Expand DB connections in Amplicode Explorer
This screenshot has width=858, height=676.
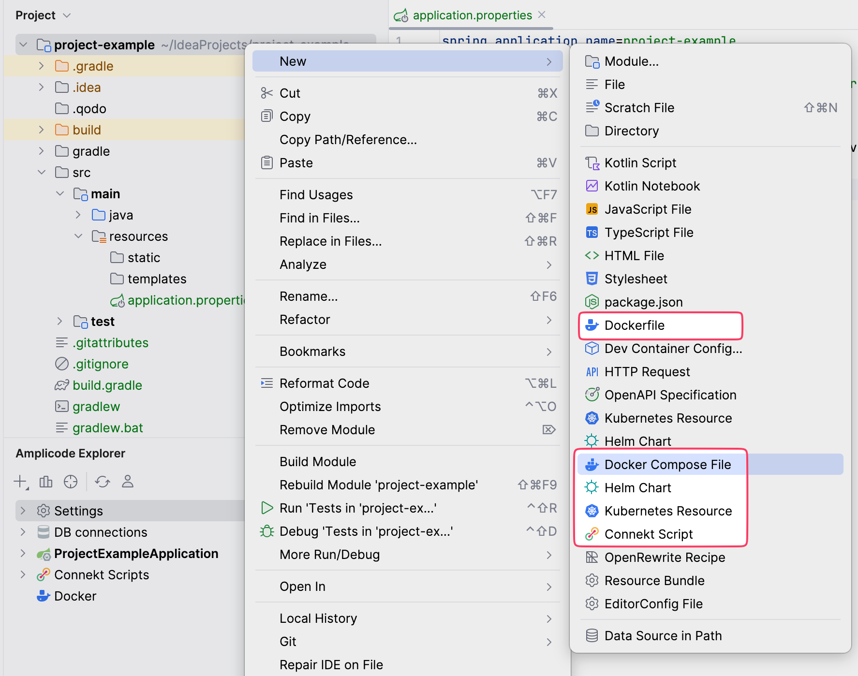click(23, 532)
